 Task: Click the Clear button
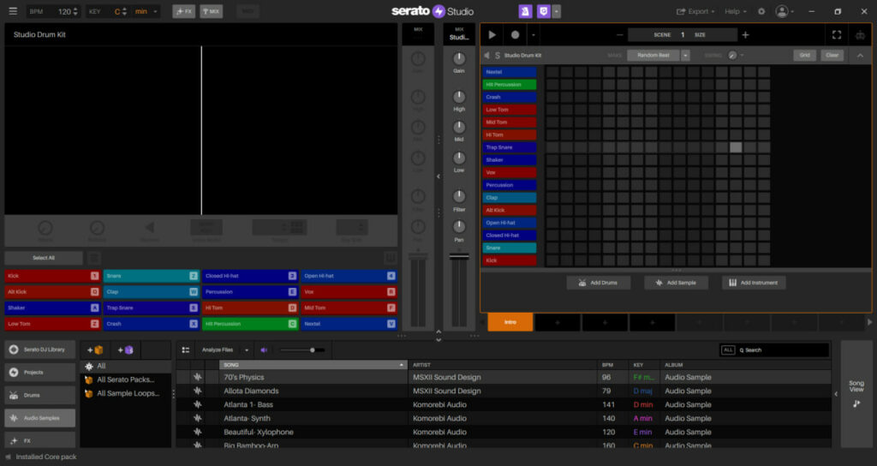coord(832,56)
